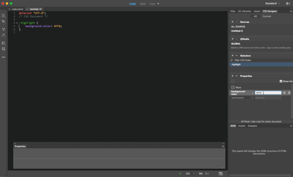Viewport: 293px width, 177px height.
Task: Click the File Management arrows icon
Action: click(x=3, y=21)
